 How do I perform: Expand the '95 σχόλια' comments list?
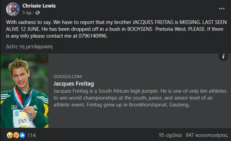(170, 135)
